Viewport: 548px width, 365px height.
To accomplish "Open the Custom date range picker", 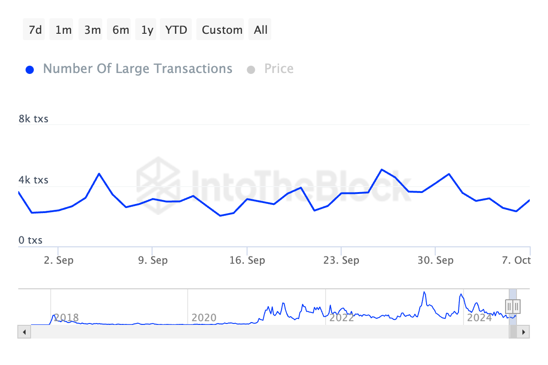I will pos(222,30).
